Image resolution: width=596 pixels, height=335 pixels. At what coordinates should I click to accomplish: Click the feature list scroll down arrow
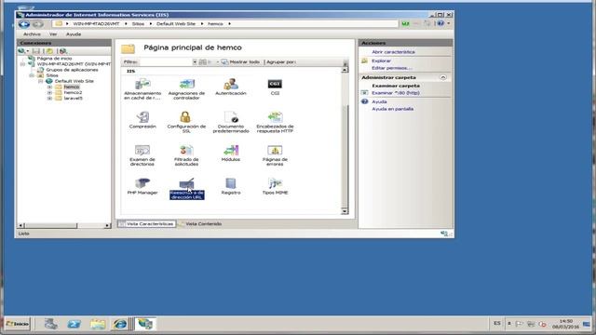pos(345,211)
